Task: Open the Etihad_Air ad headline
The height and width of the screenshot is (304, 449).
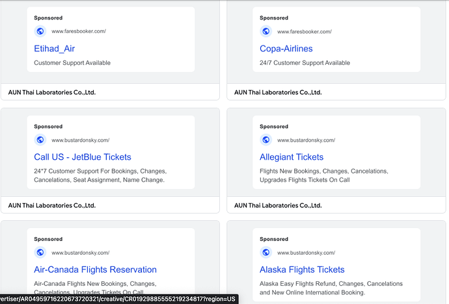Action: tap(55, 49)
